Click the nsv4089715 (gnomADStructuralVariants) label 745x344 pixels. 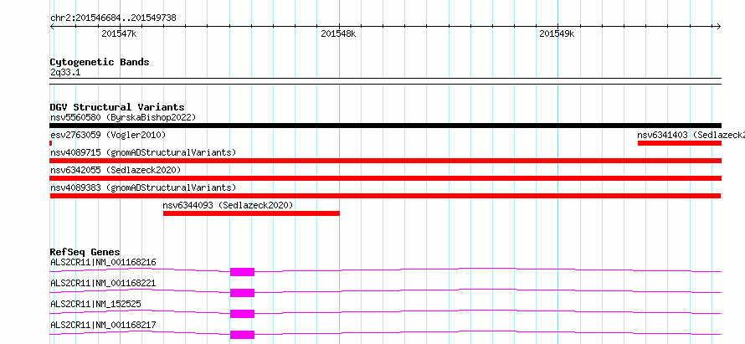click(143, 153)
